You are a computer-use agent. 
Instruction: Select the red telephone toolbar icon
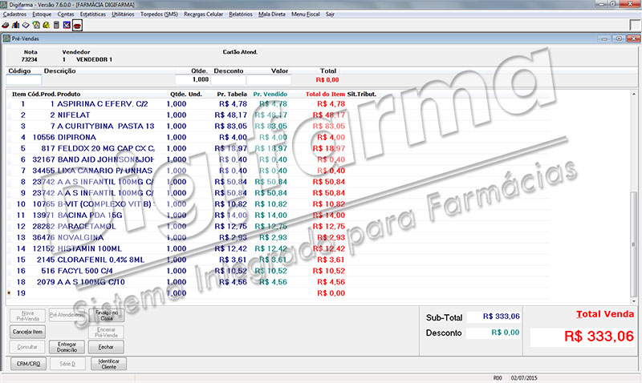[x=77, y=26]
